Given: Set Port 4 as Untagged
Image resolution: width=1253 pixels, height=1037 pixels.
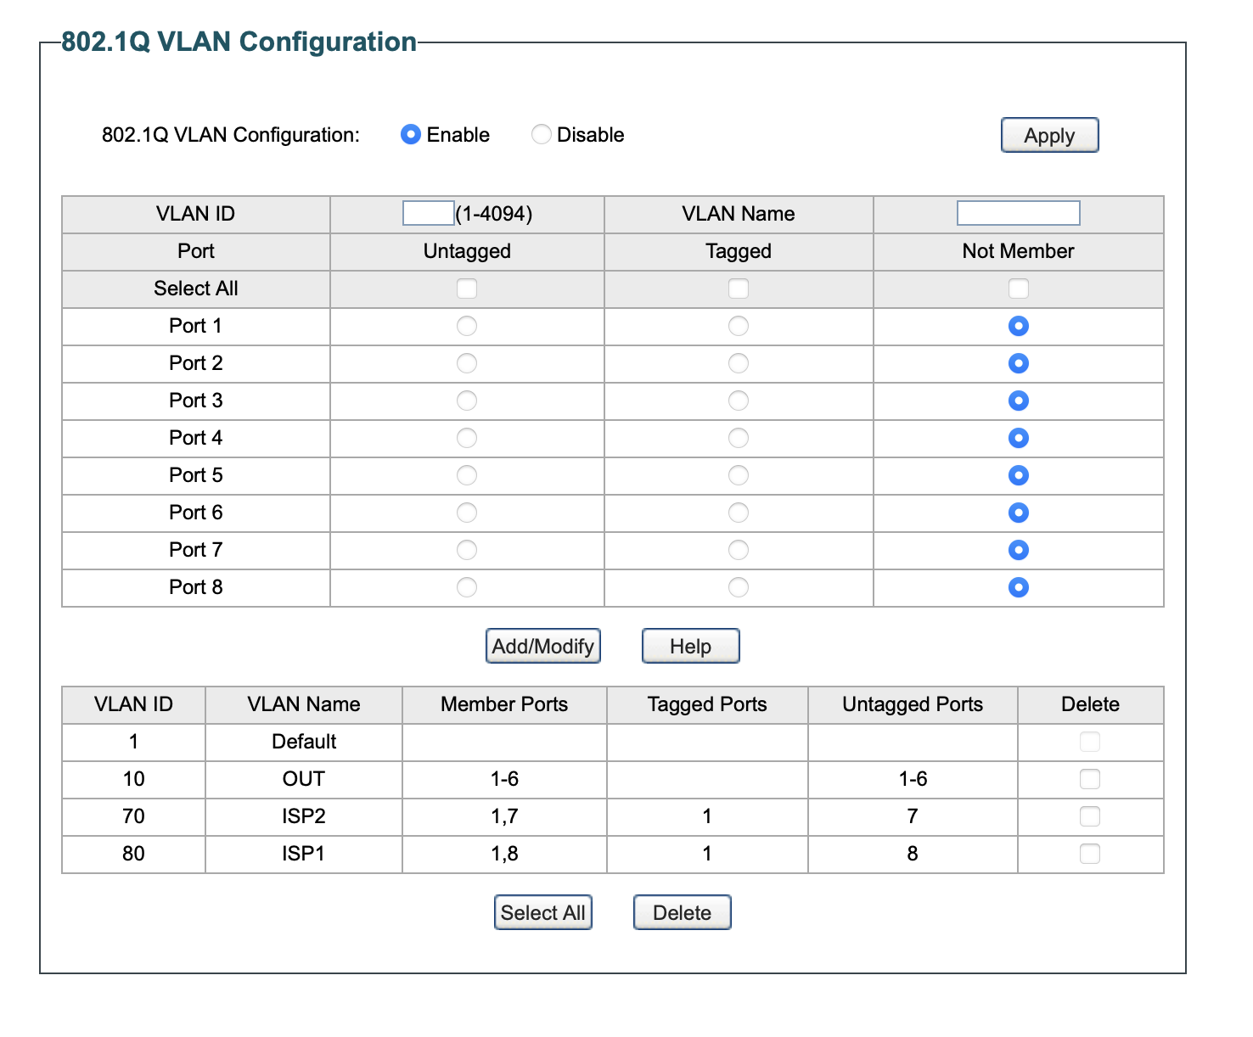Looking at the screenshot, I should click(466, 438).
